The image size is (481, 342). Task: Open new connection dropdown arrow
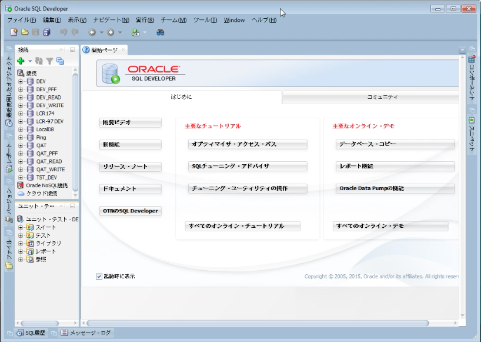click(x=30, y=61)
